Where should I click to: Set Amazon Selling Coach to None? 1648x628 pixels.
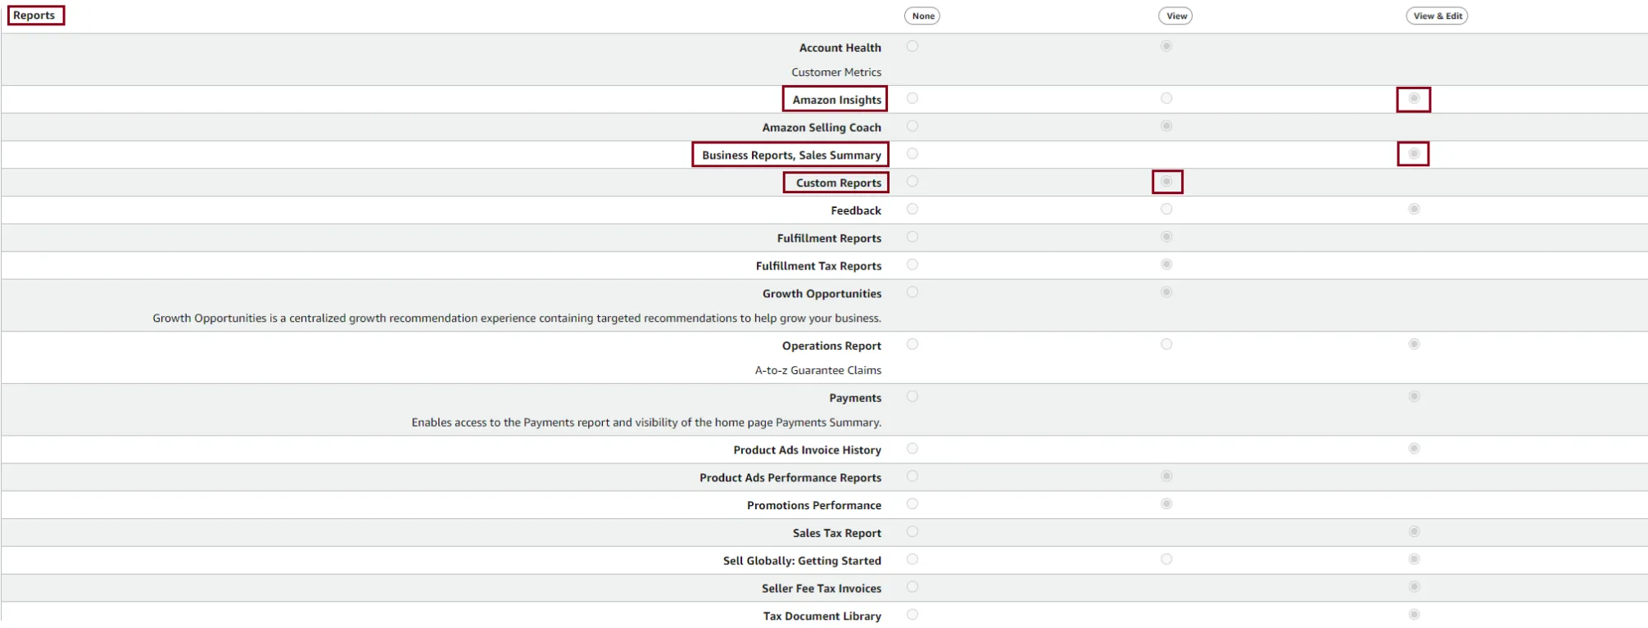912,126
